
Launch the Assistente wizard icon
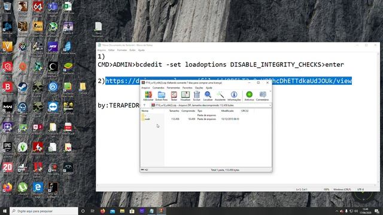pyautogui.click(x=220, y=96)
